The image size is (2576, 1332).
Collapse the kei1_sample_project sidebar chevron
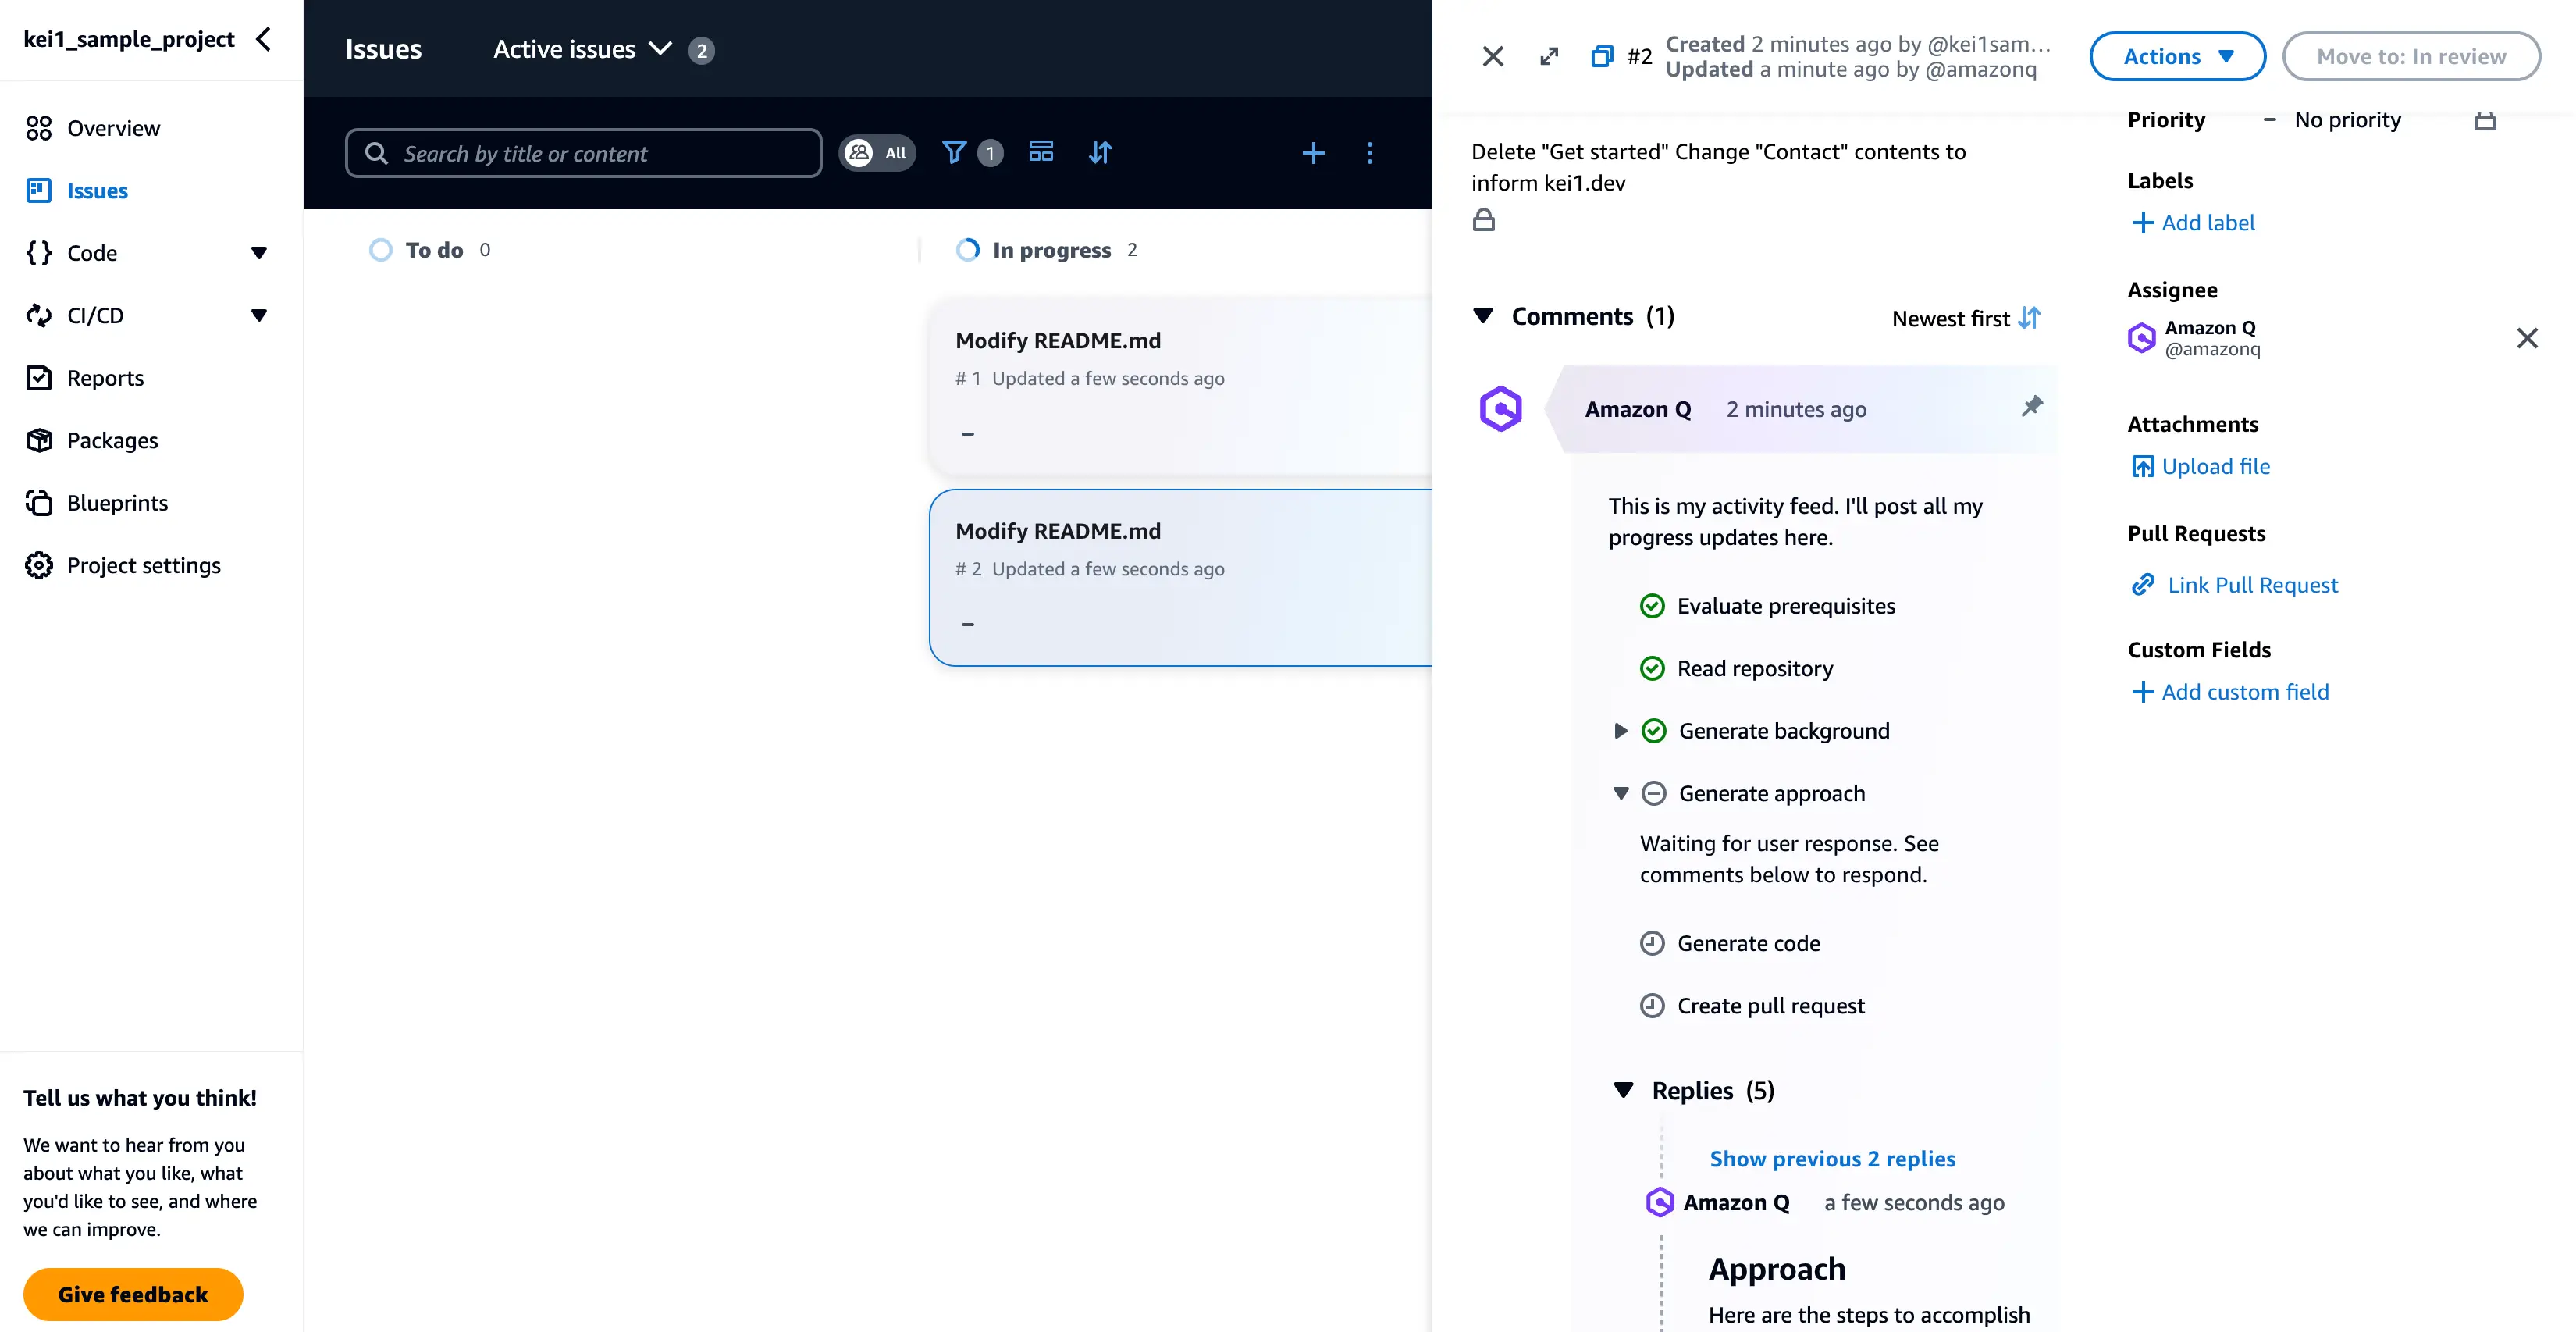tap(264, 39)
